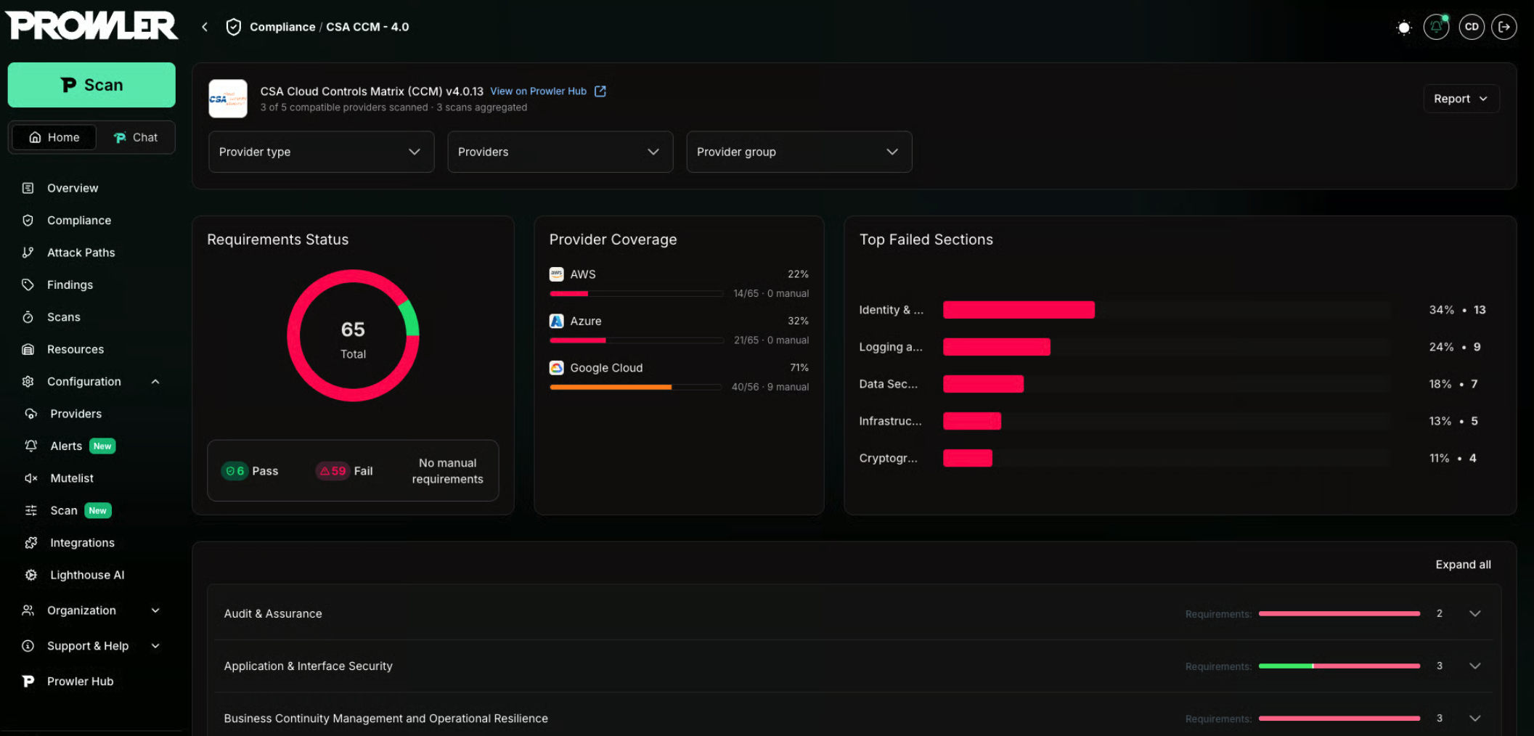The height and width of the screenshot is (736, 1534).
Task: Click the Mutelist muted speaker icon
Action: click(x=30, y=478)
